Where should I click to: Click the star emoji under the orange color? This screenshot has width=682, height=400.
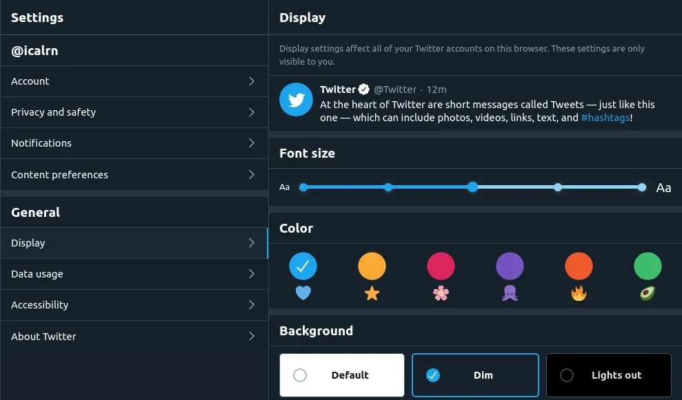pyautogui.click(x=372, y=293)
